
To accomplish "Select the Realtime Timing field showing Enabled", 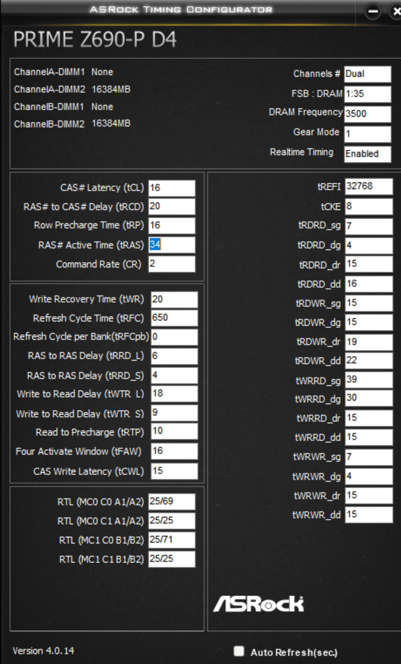I will pyautogui.click(x=367, y=154).
